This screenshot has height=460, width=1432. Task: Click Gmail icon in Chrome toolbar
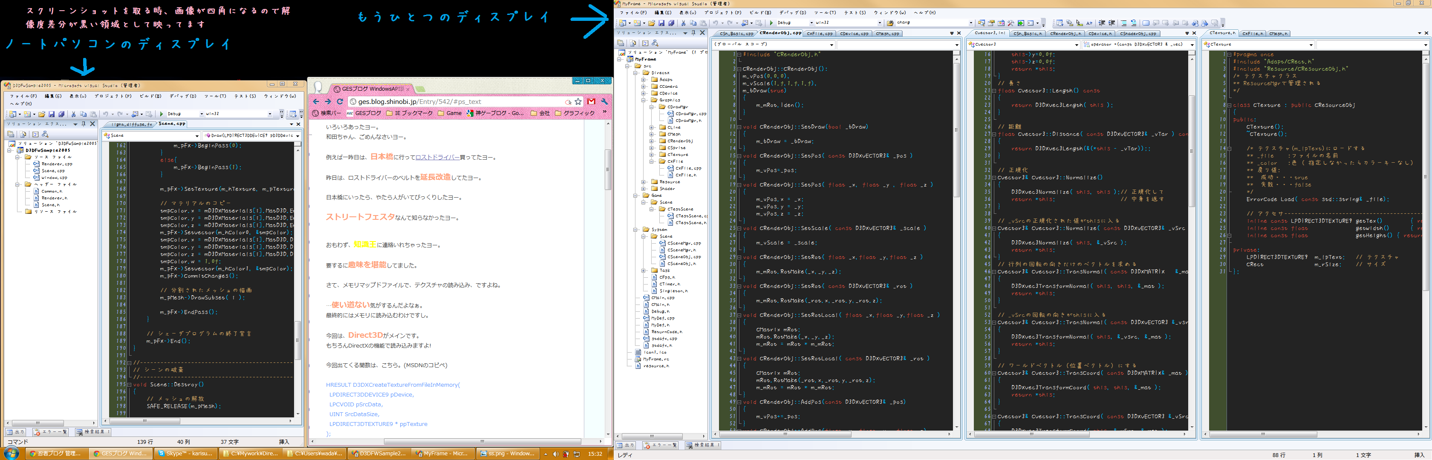tap(592, 102)
